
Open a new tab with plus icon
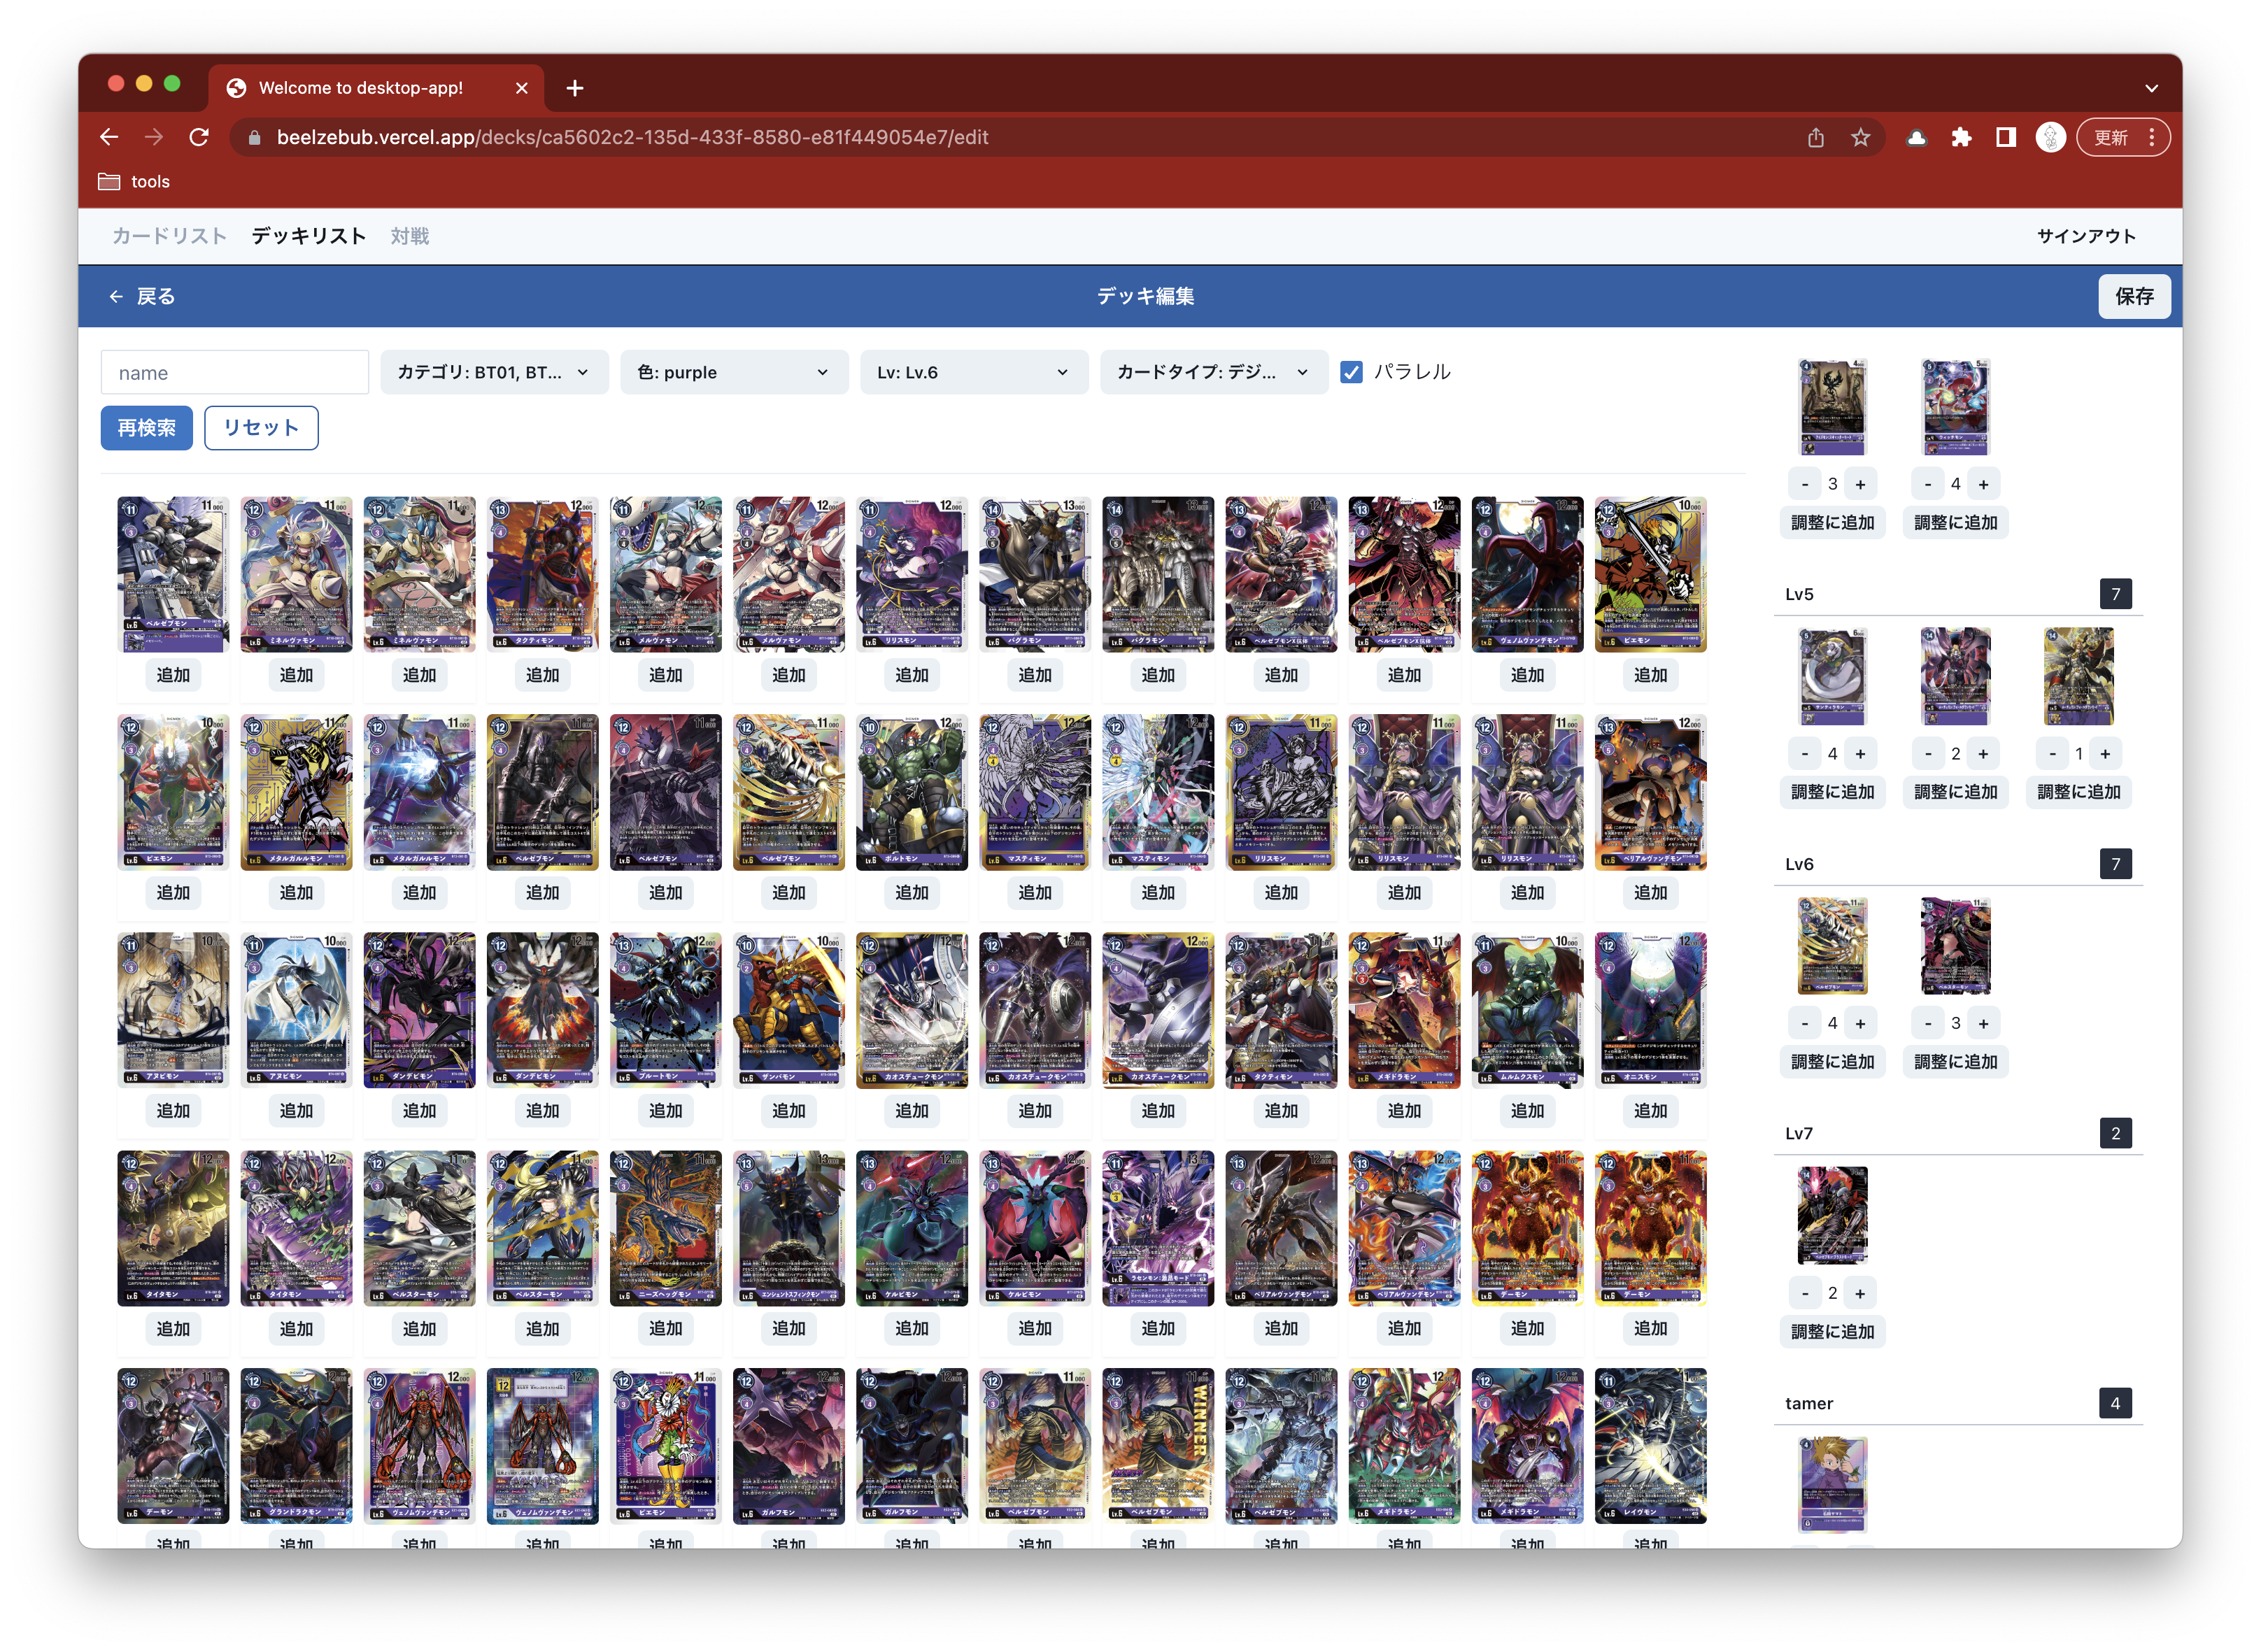574,88
